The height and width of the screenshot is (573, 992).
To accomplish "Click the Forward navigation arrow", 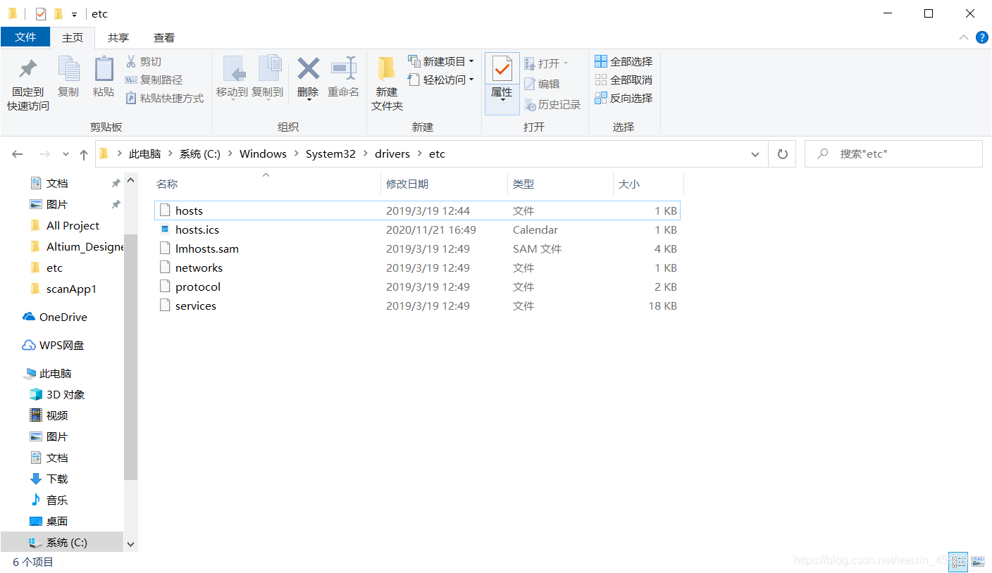I will click(x=44, y=154).
